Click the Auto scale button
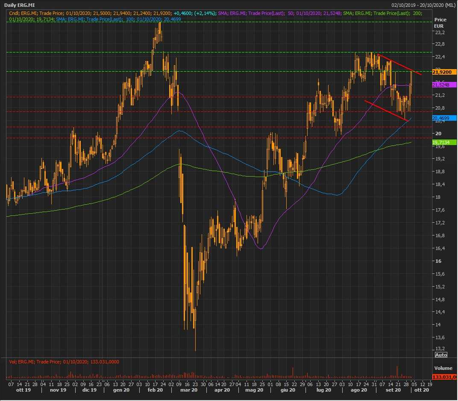Viewport: 458px width, 401px height. [441, 355]
